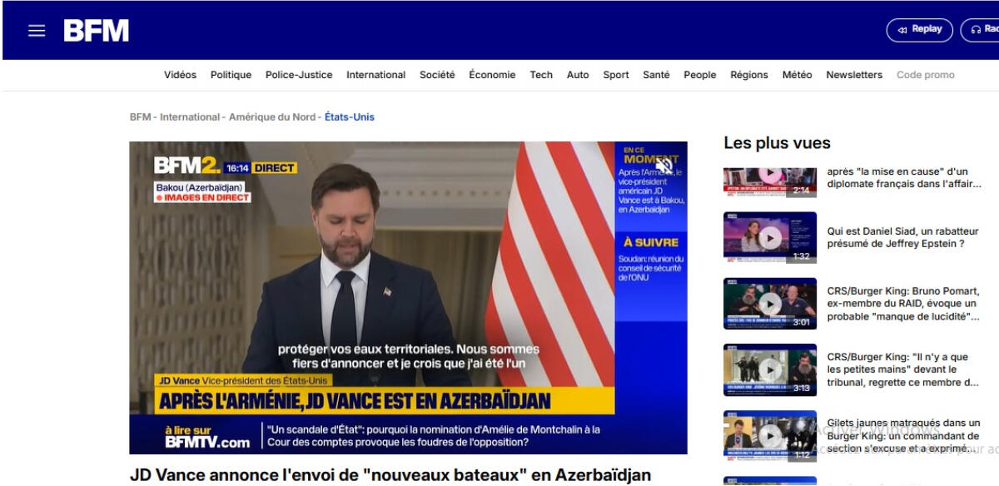Click the États-Unis breadcrumb link
999x486 pixels.
[x=349, y=117]
